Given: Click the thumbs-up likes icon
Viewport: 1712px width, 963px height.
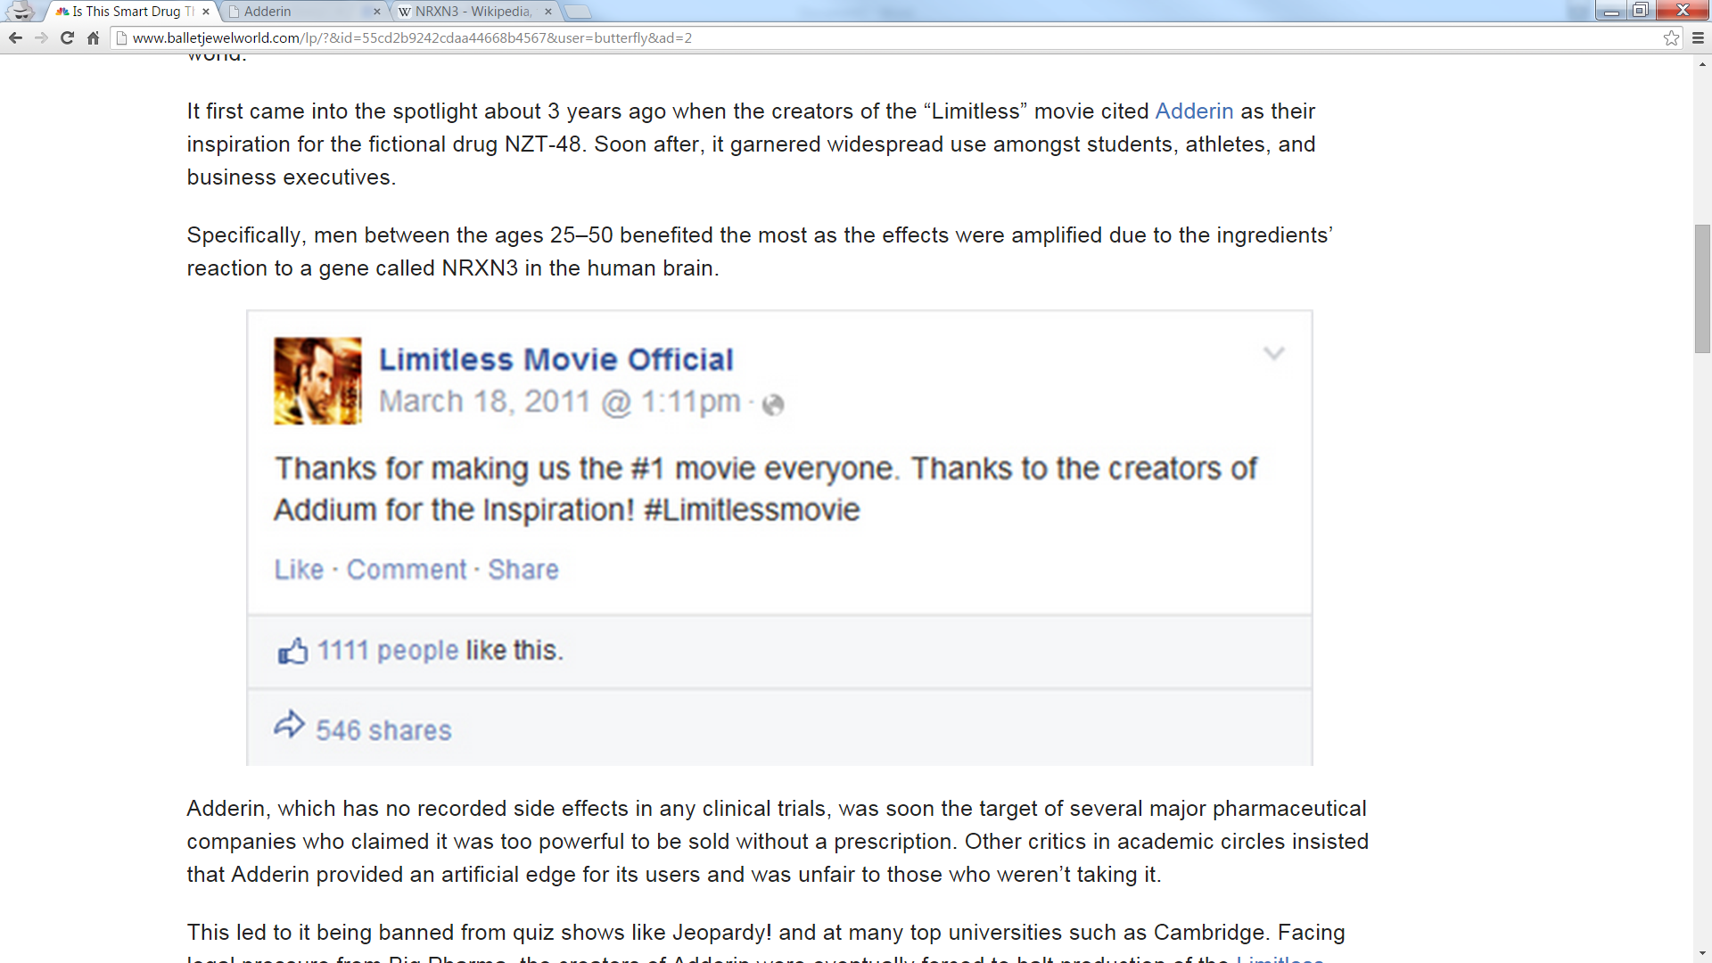Looking at the screenshot, I should [x=292, y=651].
